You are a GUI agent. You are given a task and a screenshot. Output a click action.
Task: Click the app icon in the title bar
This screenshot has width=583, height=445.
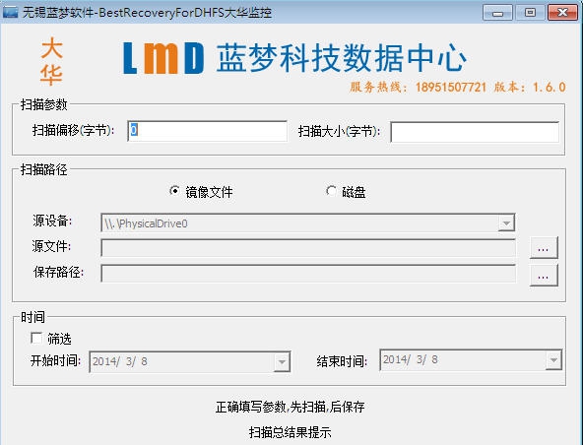click(x=10, y=12)
